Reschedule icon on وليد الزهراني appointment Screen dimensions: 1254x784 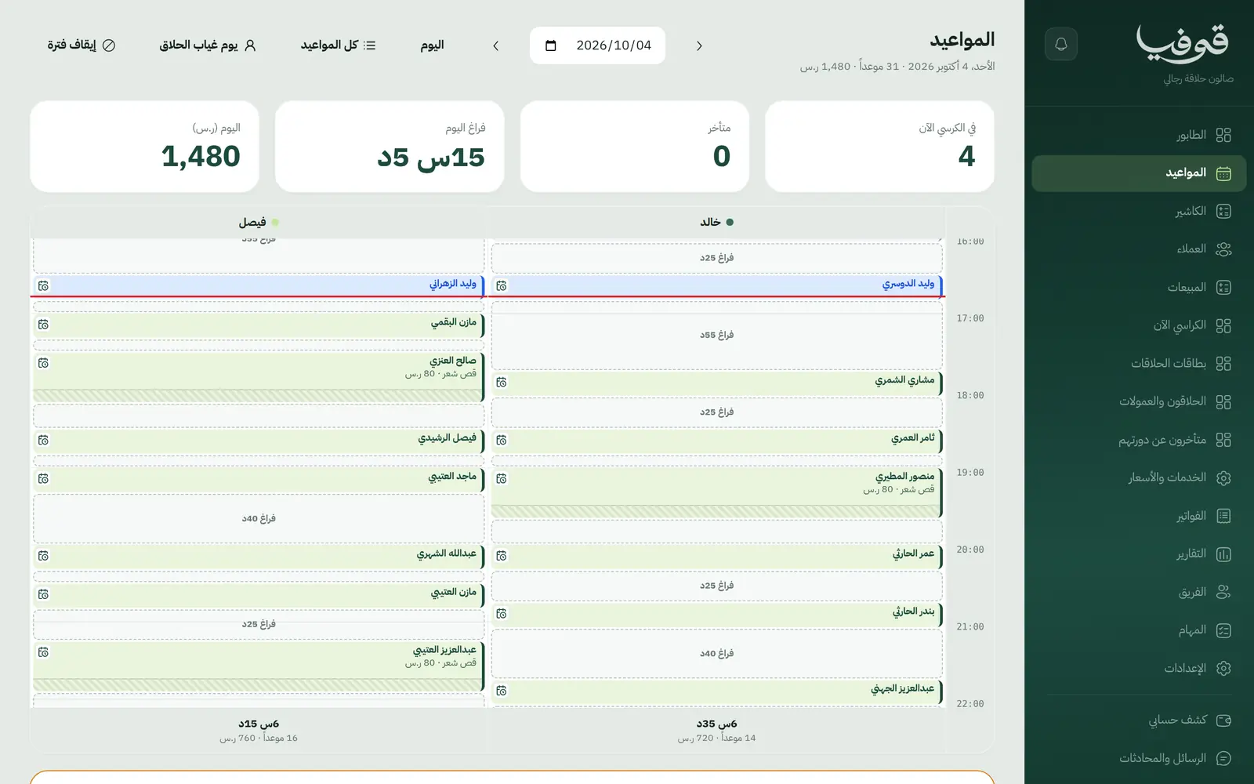[43, 286]
